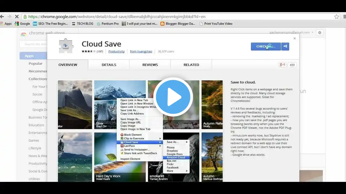The height and width of the screenshot is (194, 346).
Task: Open the 'smoker#8' screenshot thumbnail
Action: pyautogui.click(x=174, y=157)
